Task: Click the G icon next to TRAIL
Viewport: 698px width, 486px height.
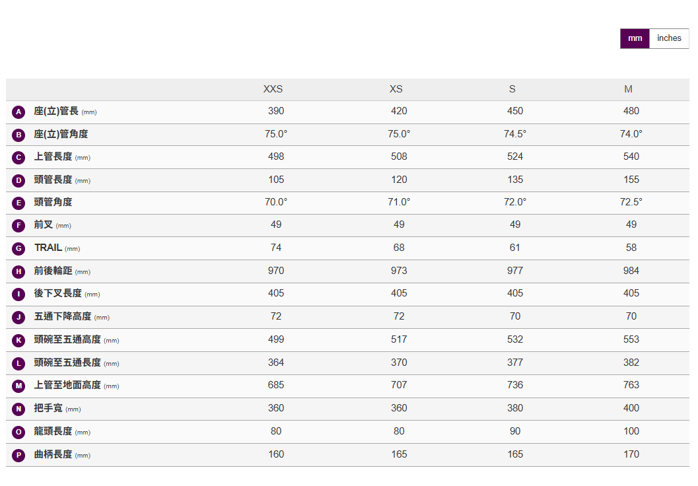Action: (x=18, y=249)
